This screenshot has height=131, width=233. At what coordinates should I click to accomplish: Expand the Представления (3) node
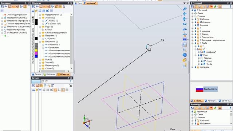pos(40,15)
